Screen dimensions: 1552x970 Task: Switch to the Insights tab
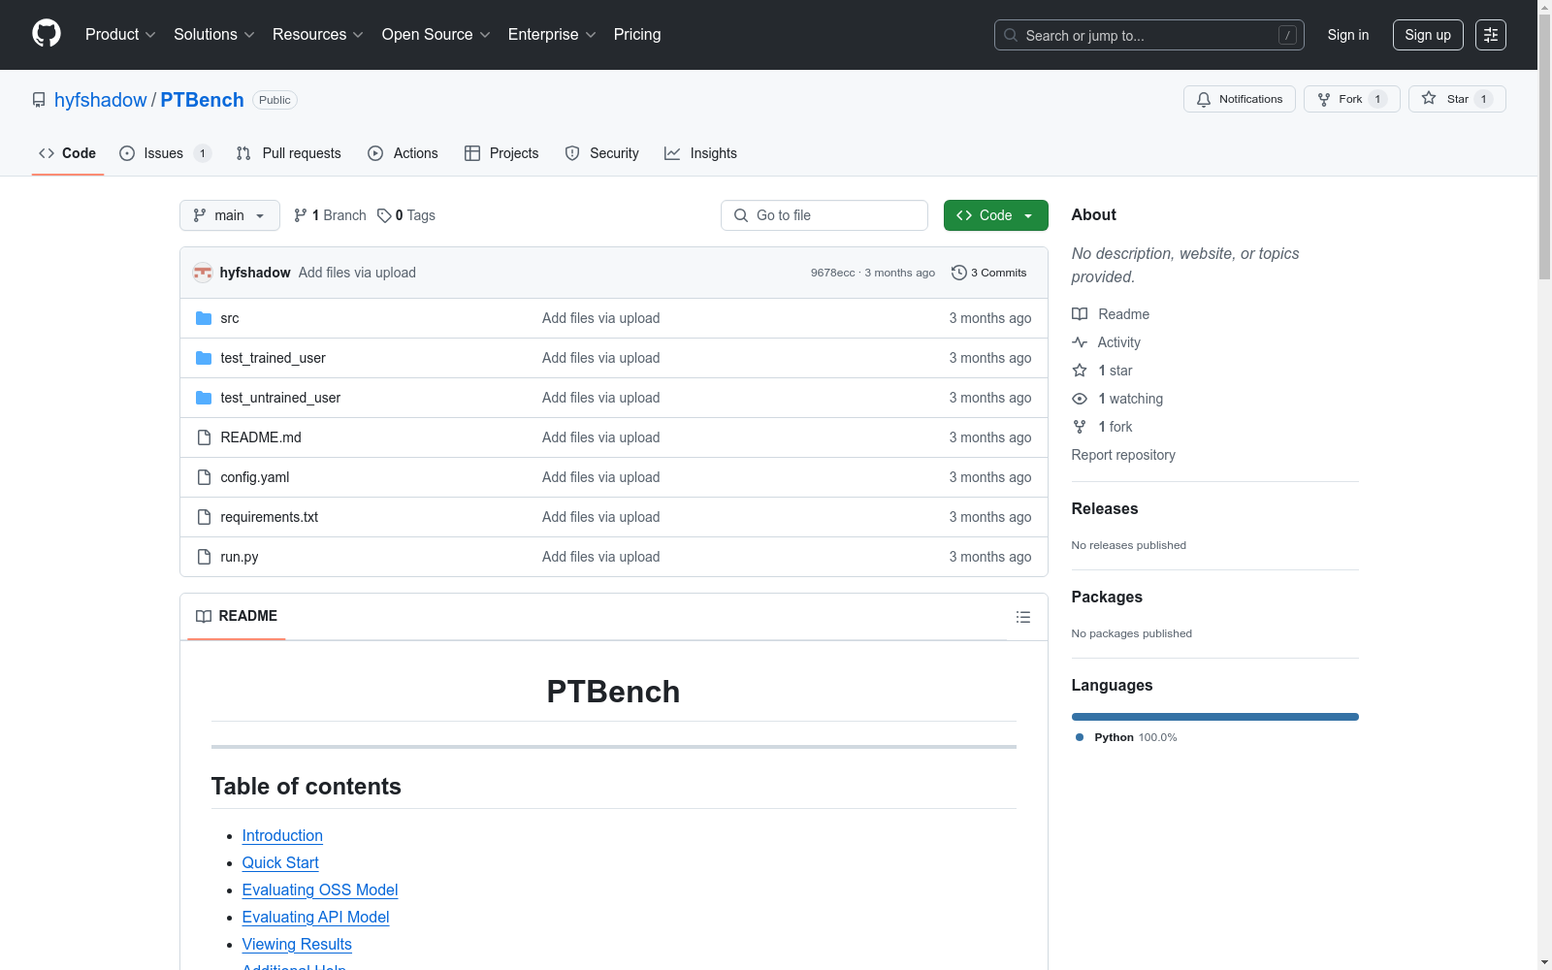click(700, 153)
